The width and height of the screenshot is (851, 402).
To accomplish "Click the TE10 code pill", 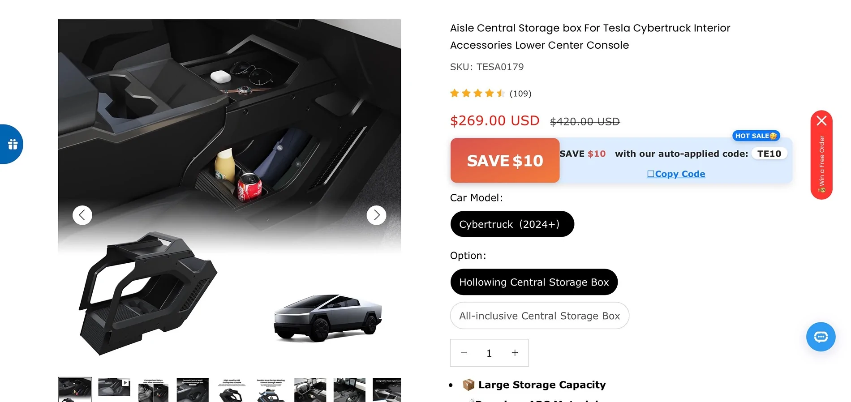I will click(x=769, y=154).
